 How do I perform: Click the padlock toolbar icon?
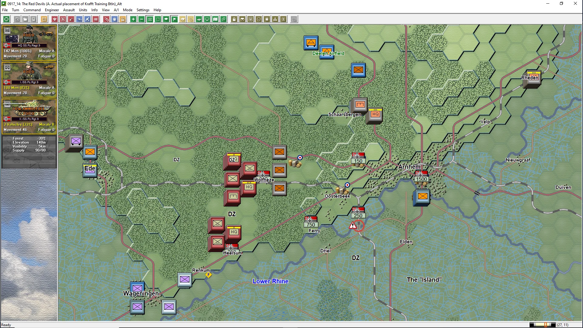pyautogui.click(x=234, y=19)
